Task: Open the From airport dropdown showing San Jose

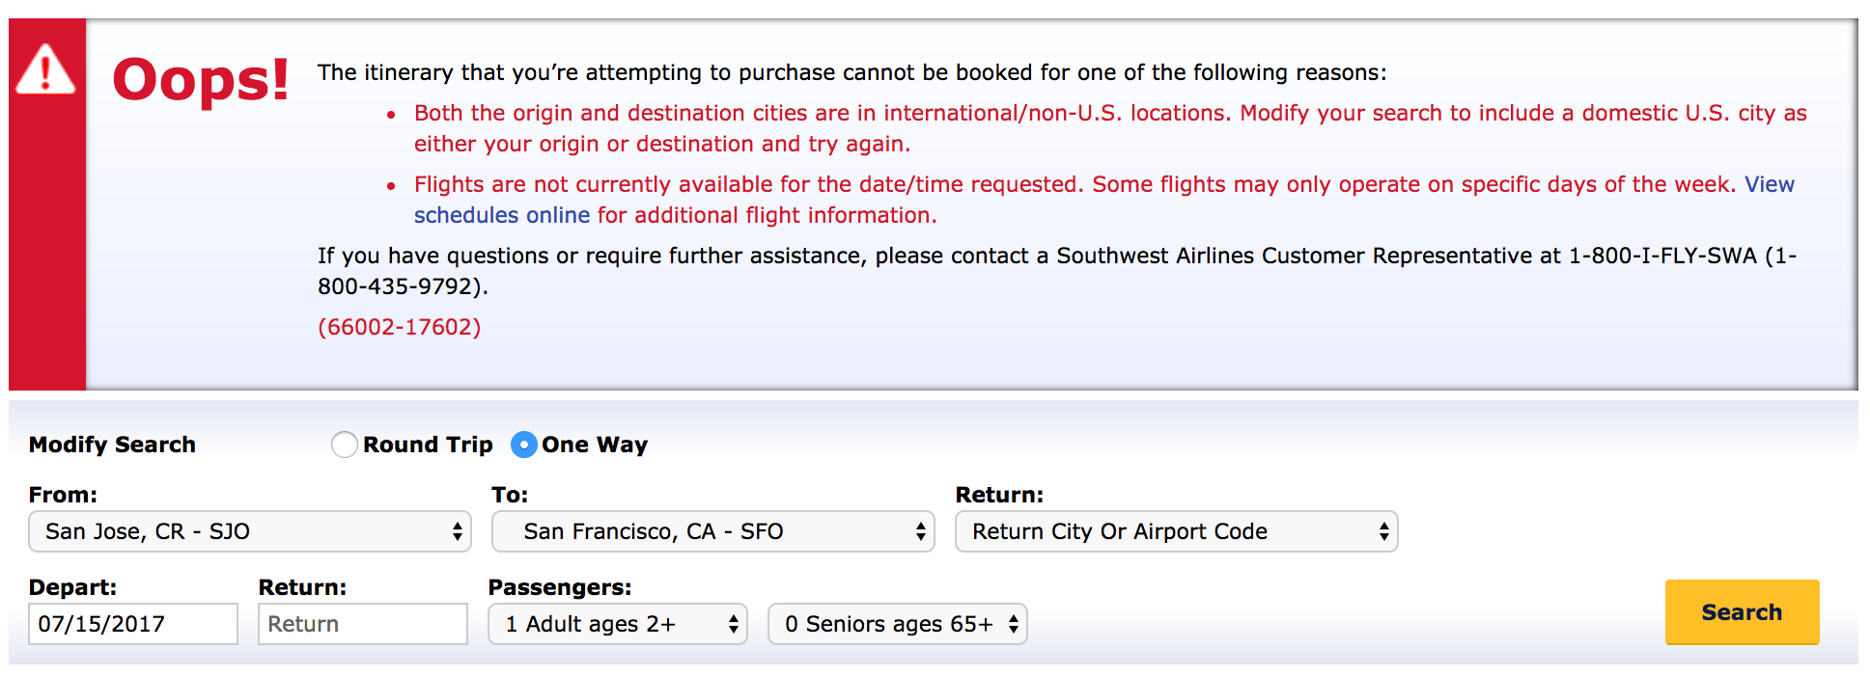Action: 250,531
